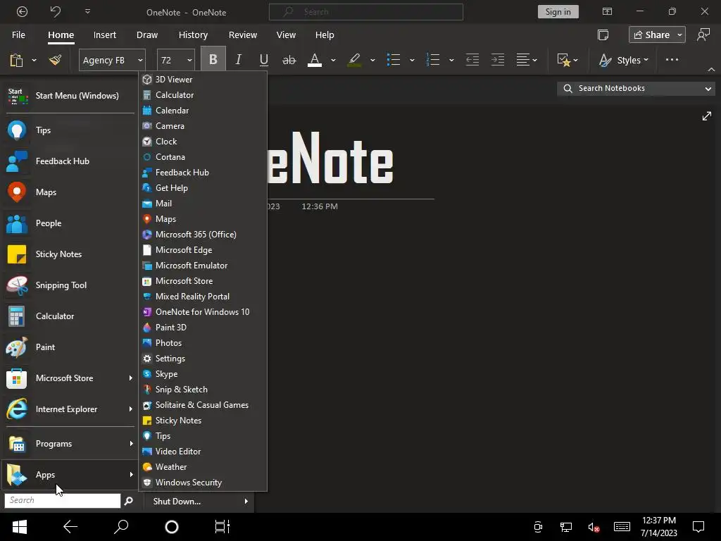Launch Paint 3D from the Apps list
This screenshot has width=721, height=541.
[203, 328]
